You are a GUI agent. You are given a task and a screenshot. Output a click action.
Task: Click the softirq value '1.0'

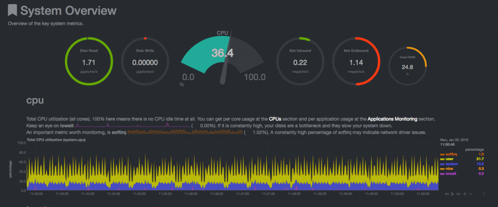pyautogui.click(x=481, y=154)
